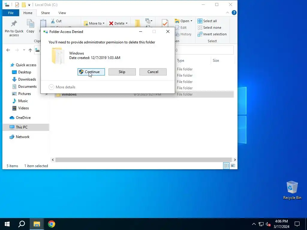
Task: Select Windows folder row in file list
Action: coord(144,94)
